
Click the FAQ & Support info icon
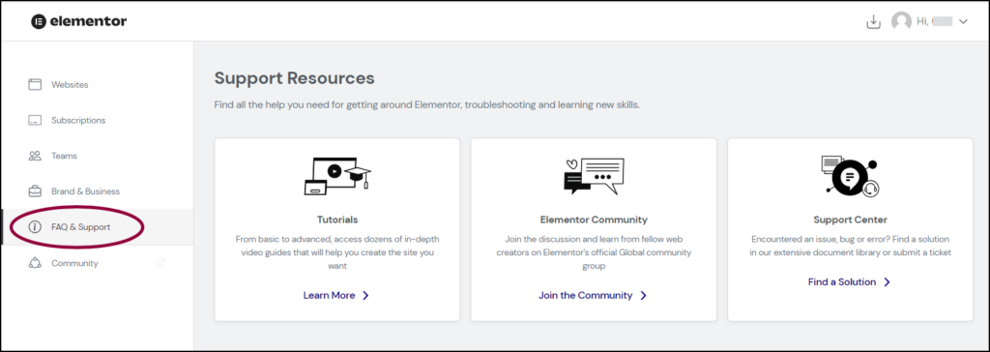click(x=35, y=227)
